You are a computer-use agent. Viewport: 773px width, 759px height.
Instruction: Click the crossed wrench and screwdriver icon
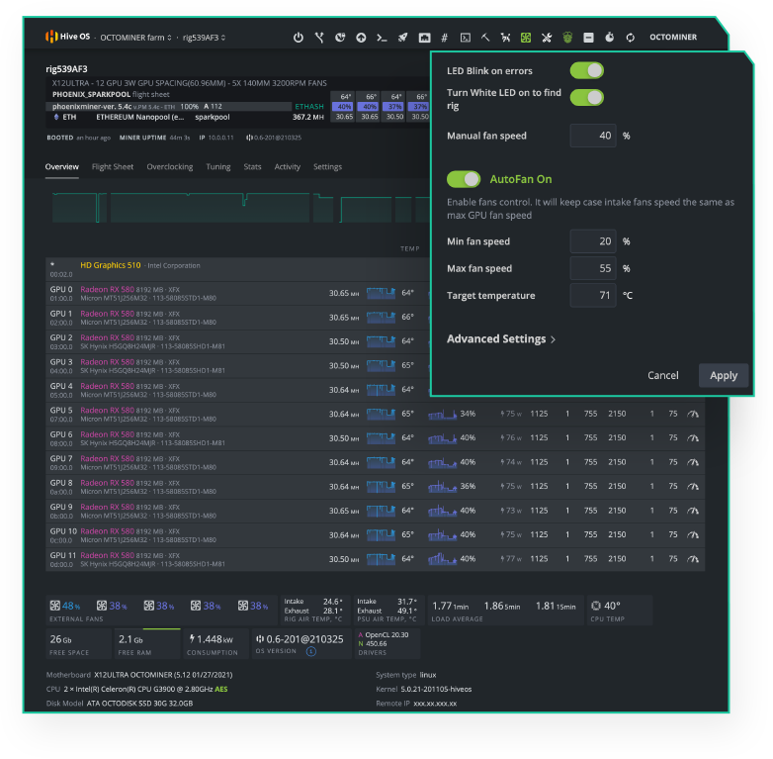[547, 38]
